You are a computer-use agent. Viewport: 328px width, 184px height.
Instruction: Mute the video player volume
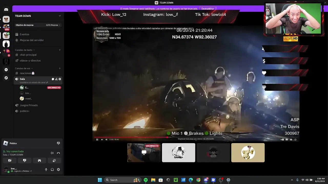tap(106, 140)
